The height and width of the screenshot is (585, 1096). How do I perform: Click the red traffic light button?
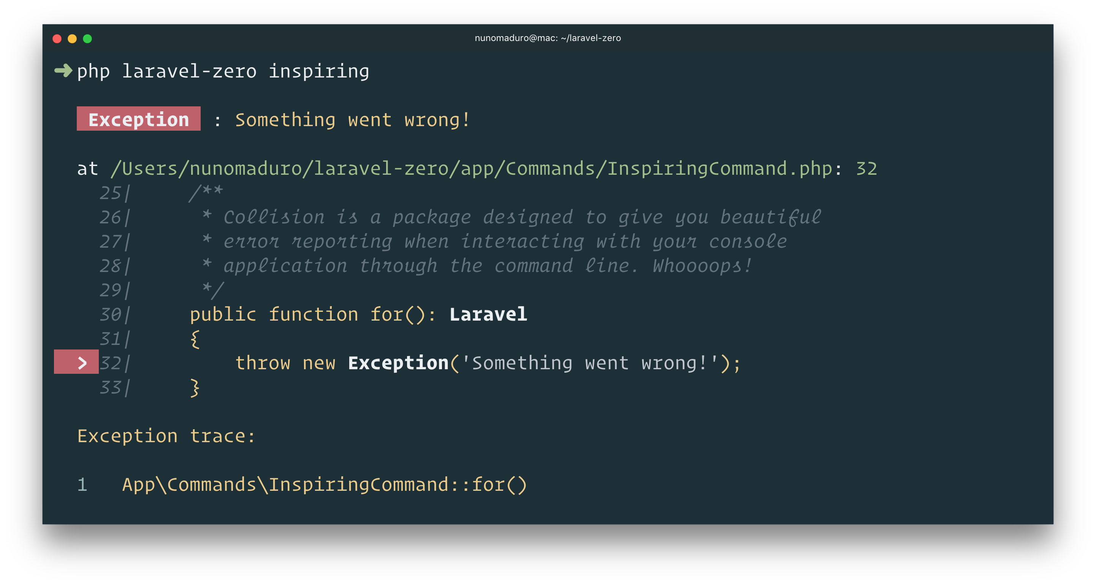pos(57,38)
